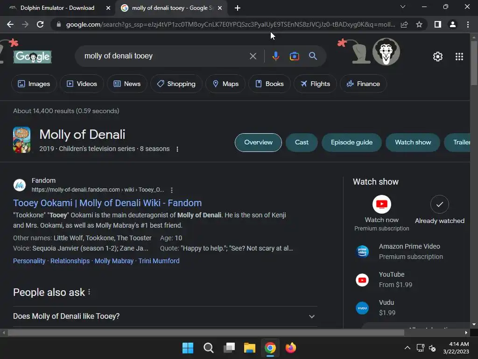
Task: Start voice search with the microphone icon
Action: (x=275, y=56)
